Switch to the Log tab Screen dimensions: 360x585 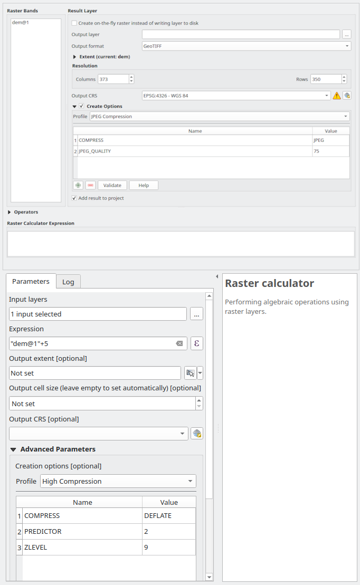pos(68,282)
